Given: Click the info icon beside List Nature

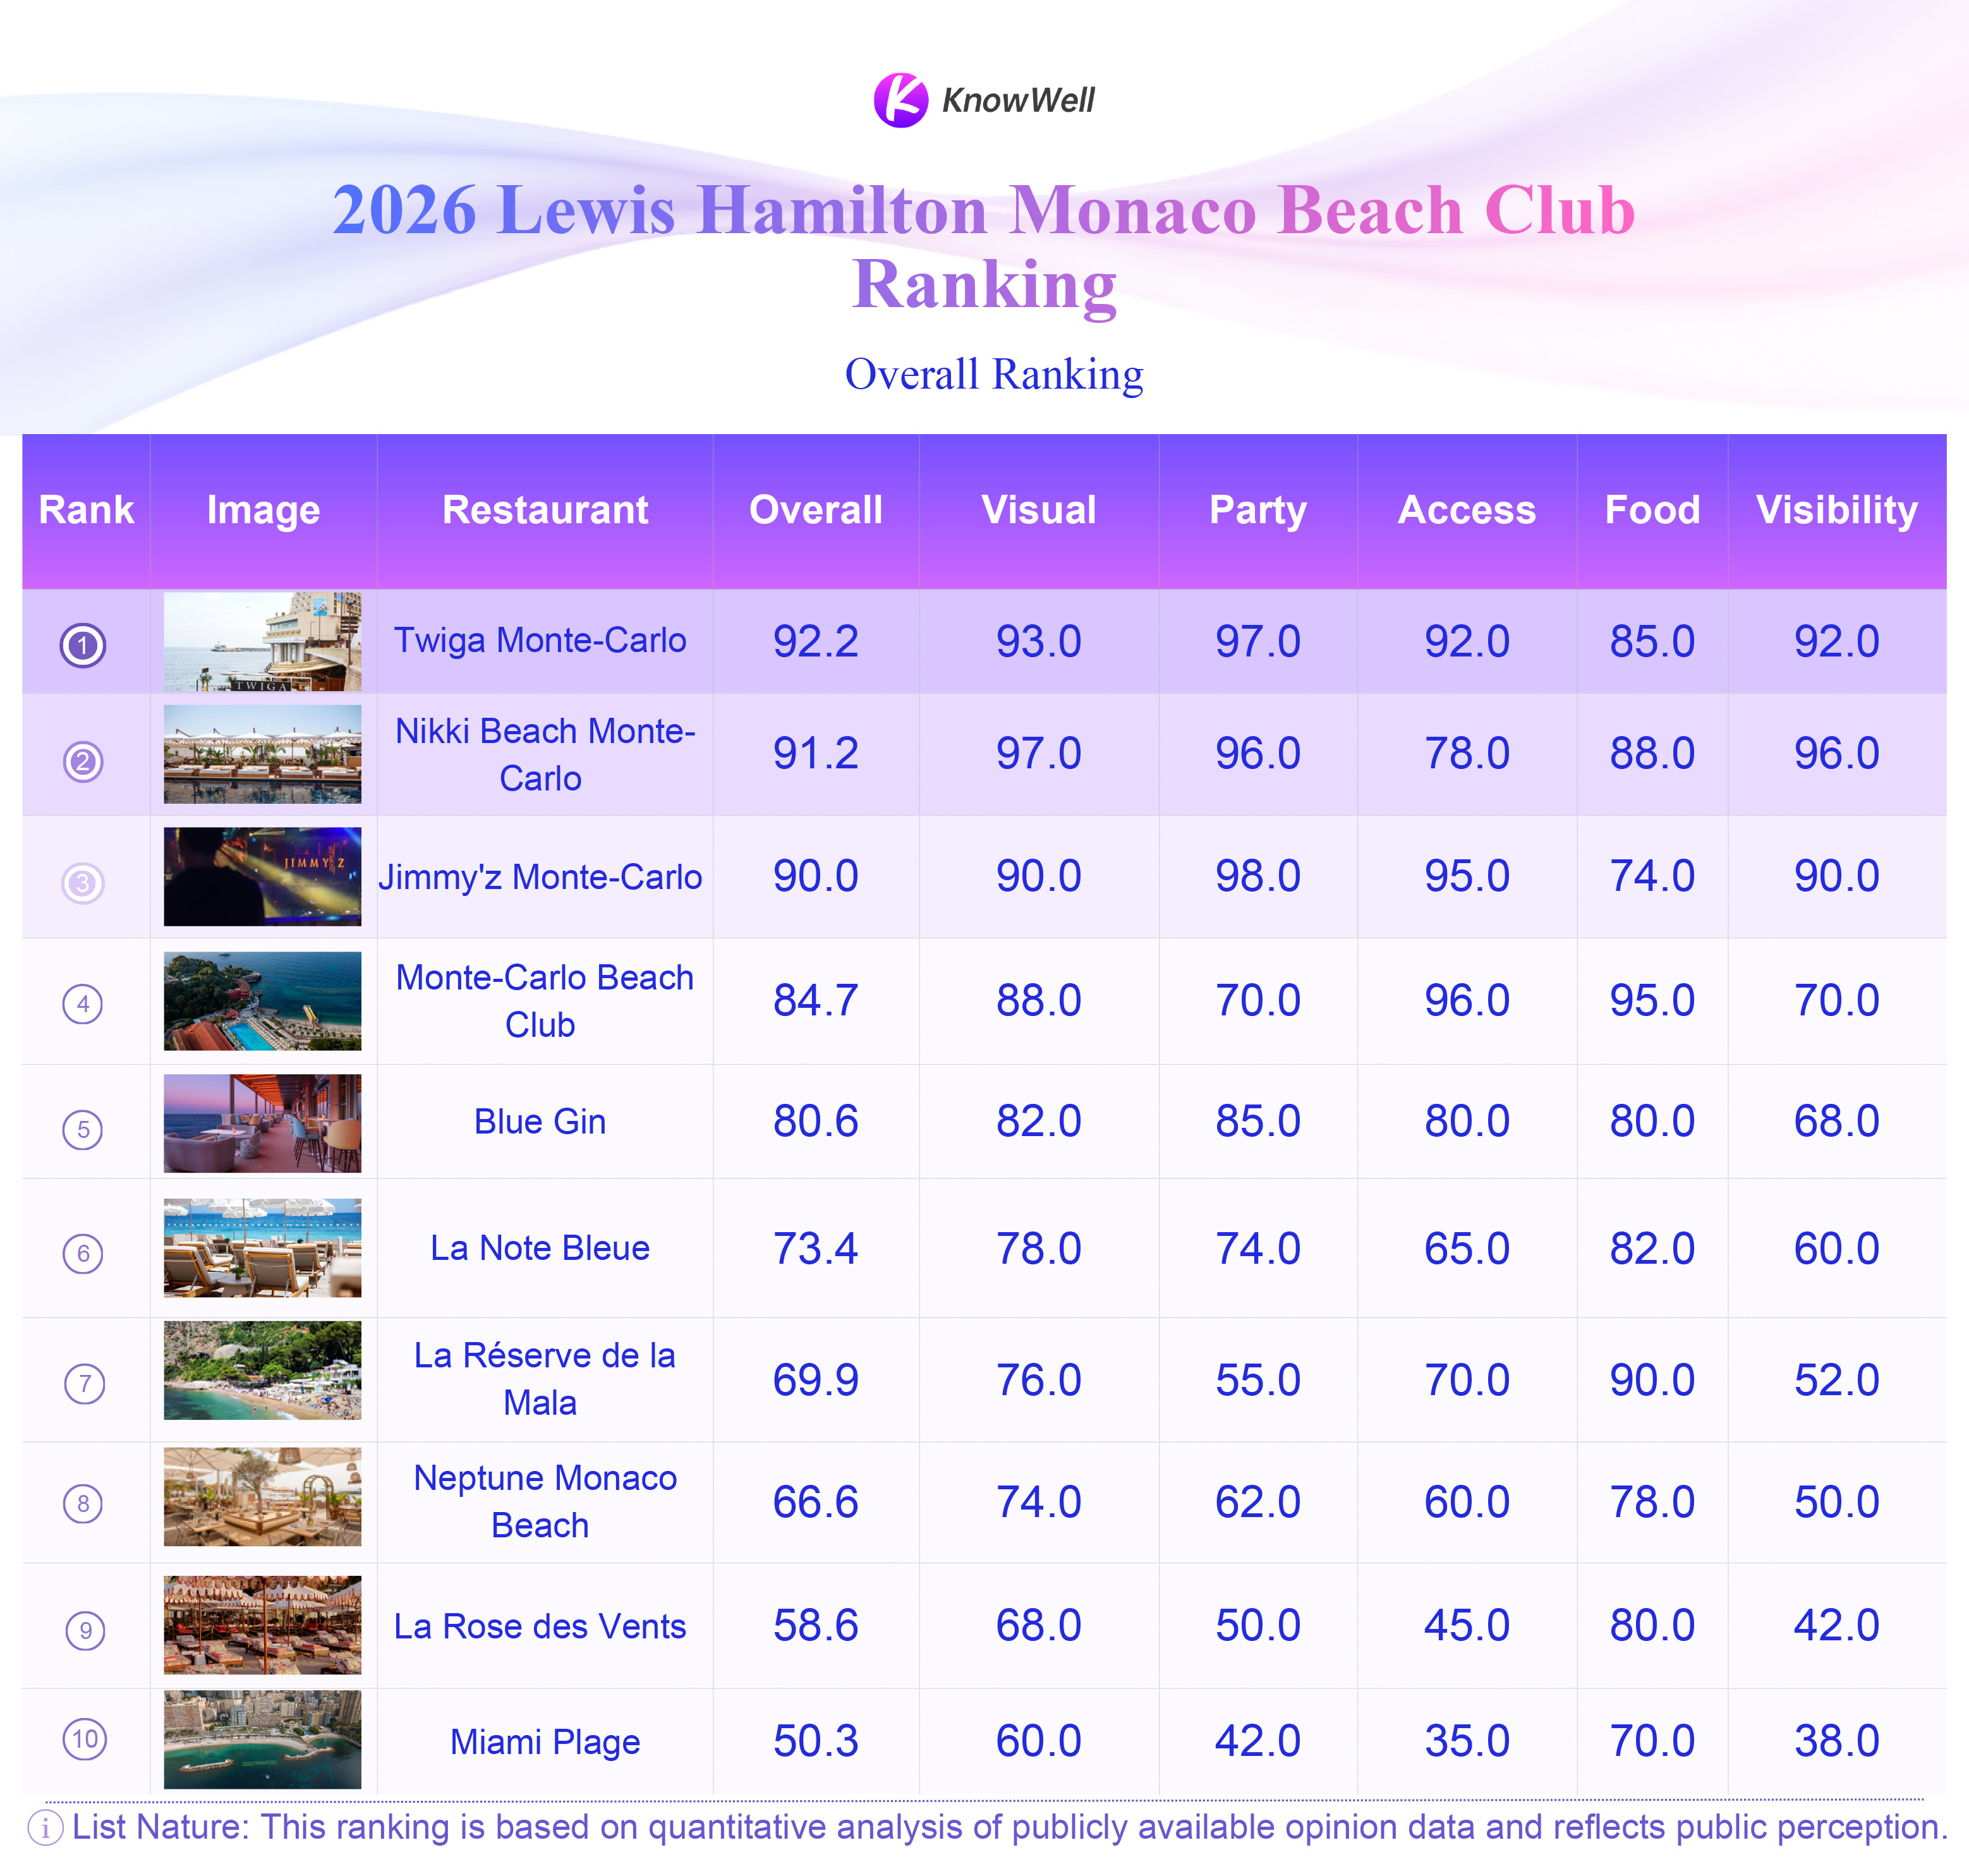Looking at the screenshot, I should pyautogui.click(x=45, y=1828).
